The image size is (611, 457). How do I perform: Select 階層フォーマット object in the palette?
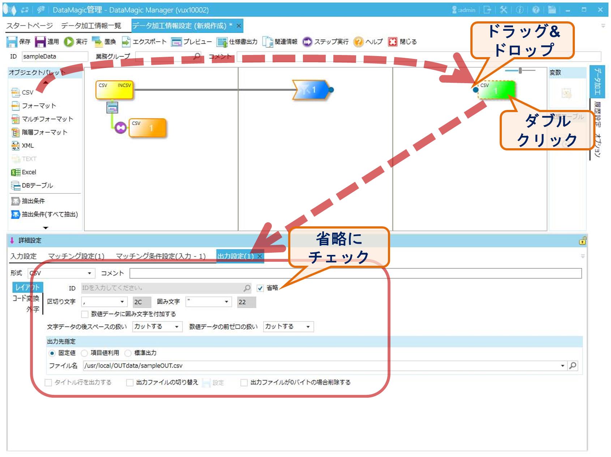[x=39, y=132]
